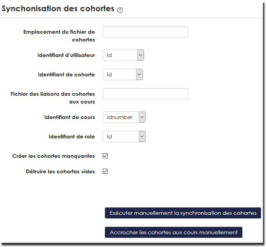266x247 pixels.
Task: Focus the Fichier des liaisons des cohortes field
Action: pos(145,94)
